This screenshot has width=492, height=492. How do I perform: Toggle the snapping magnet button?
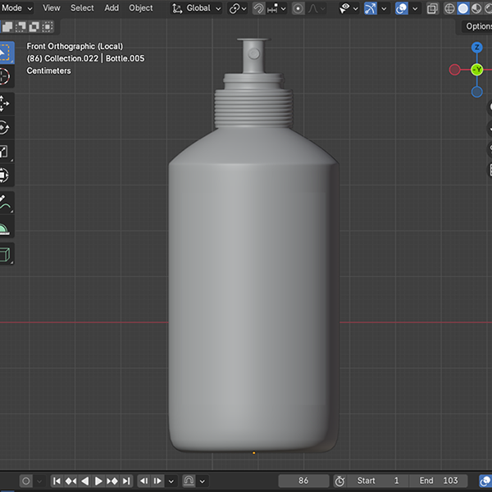(258, 8)
